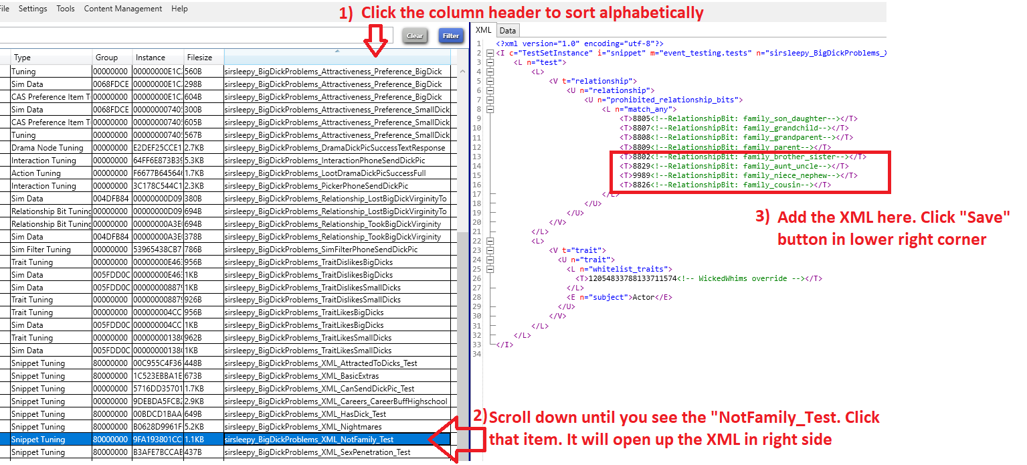Click the blue Filter button
1027x465 pixels.
[451, 36]
